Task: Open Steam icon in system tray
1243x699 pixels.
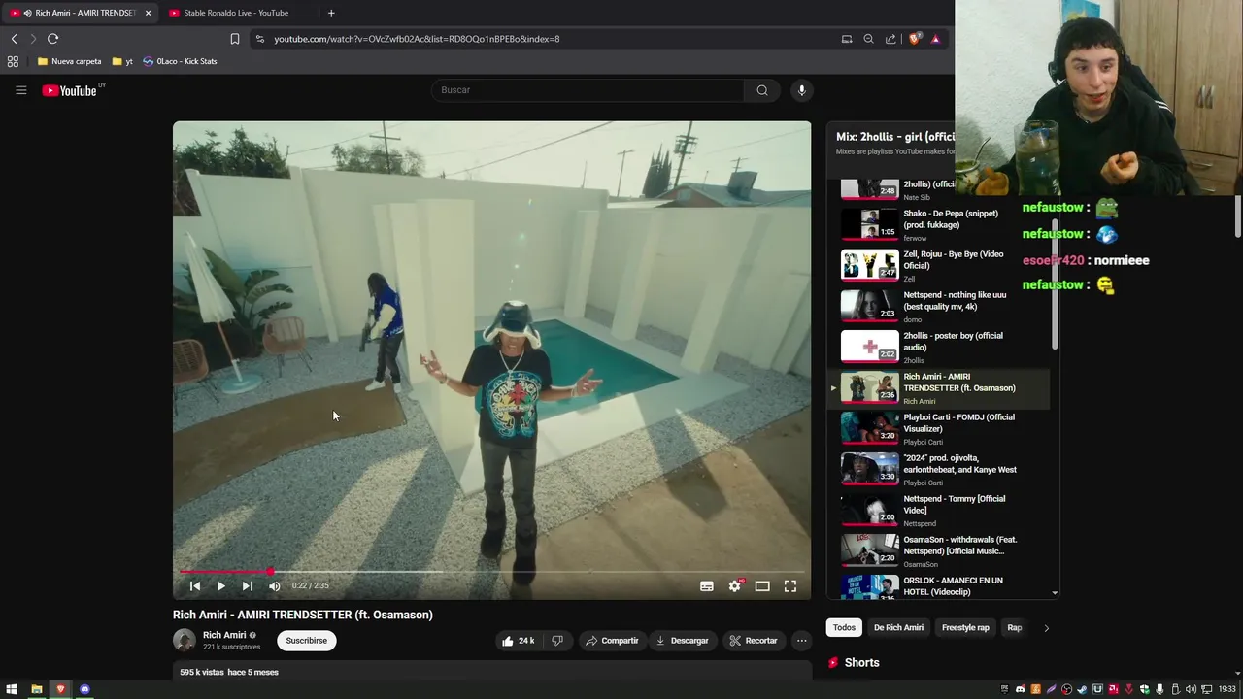Action: [1082, 689]
